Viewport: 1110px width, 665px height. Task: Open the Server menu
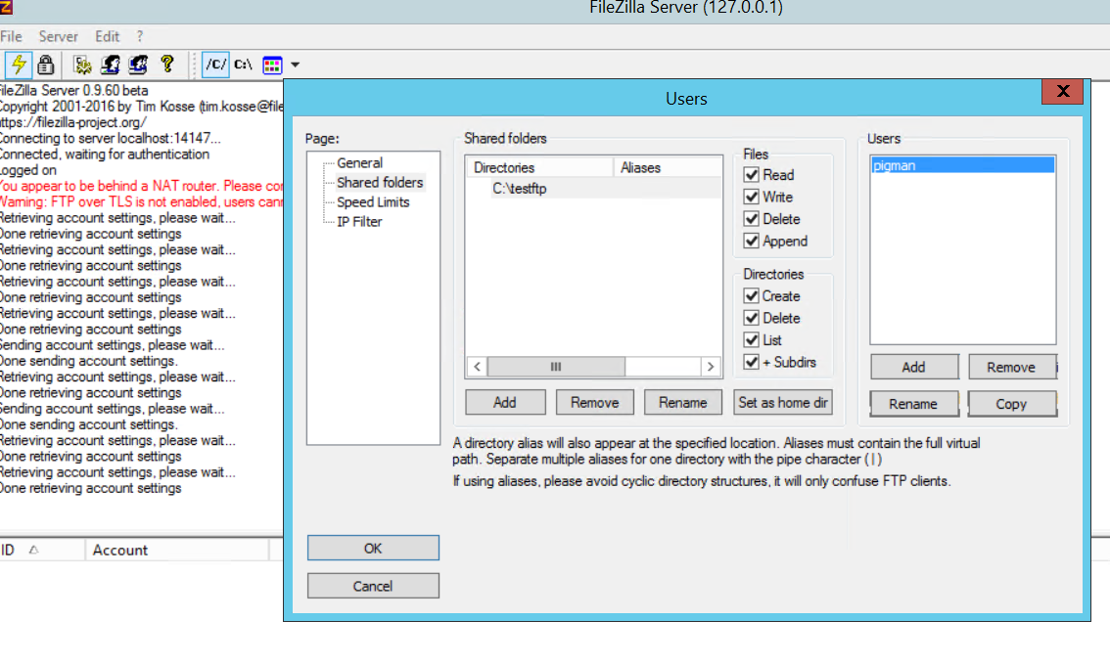pyautogui.click(x=58, y=36)
